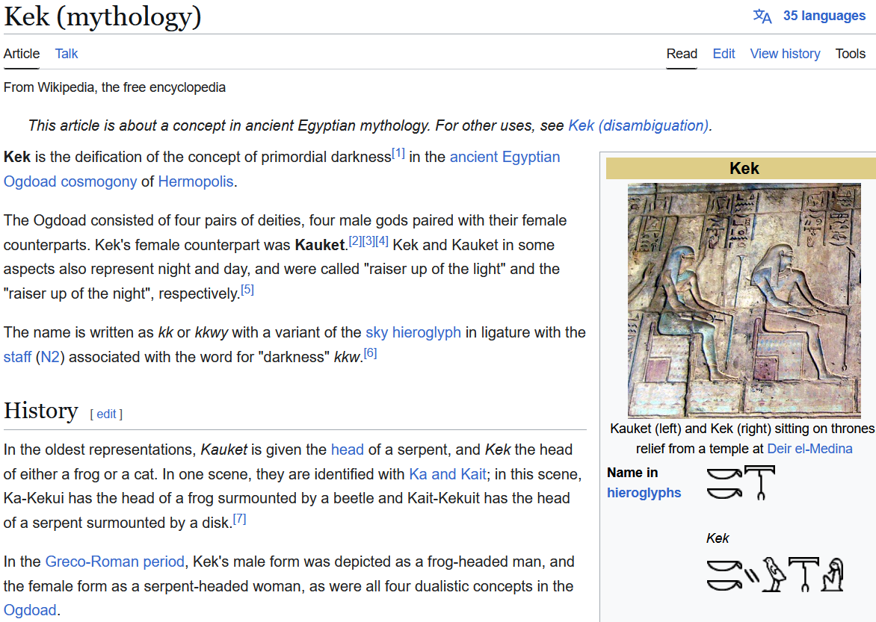Open citation reference [7]
Viewport: 876px width, 622px height.
tap(239, 519)
